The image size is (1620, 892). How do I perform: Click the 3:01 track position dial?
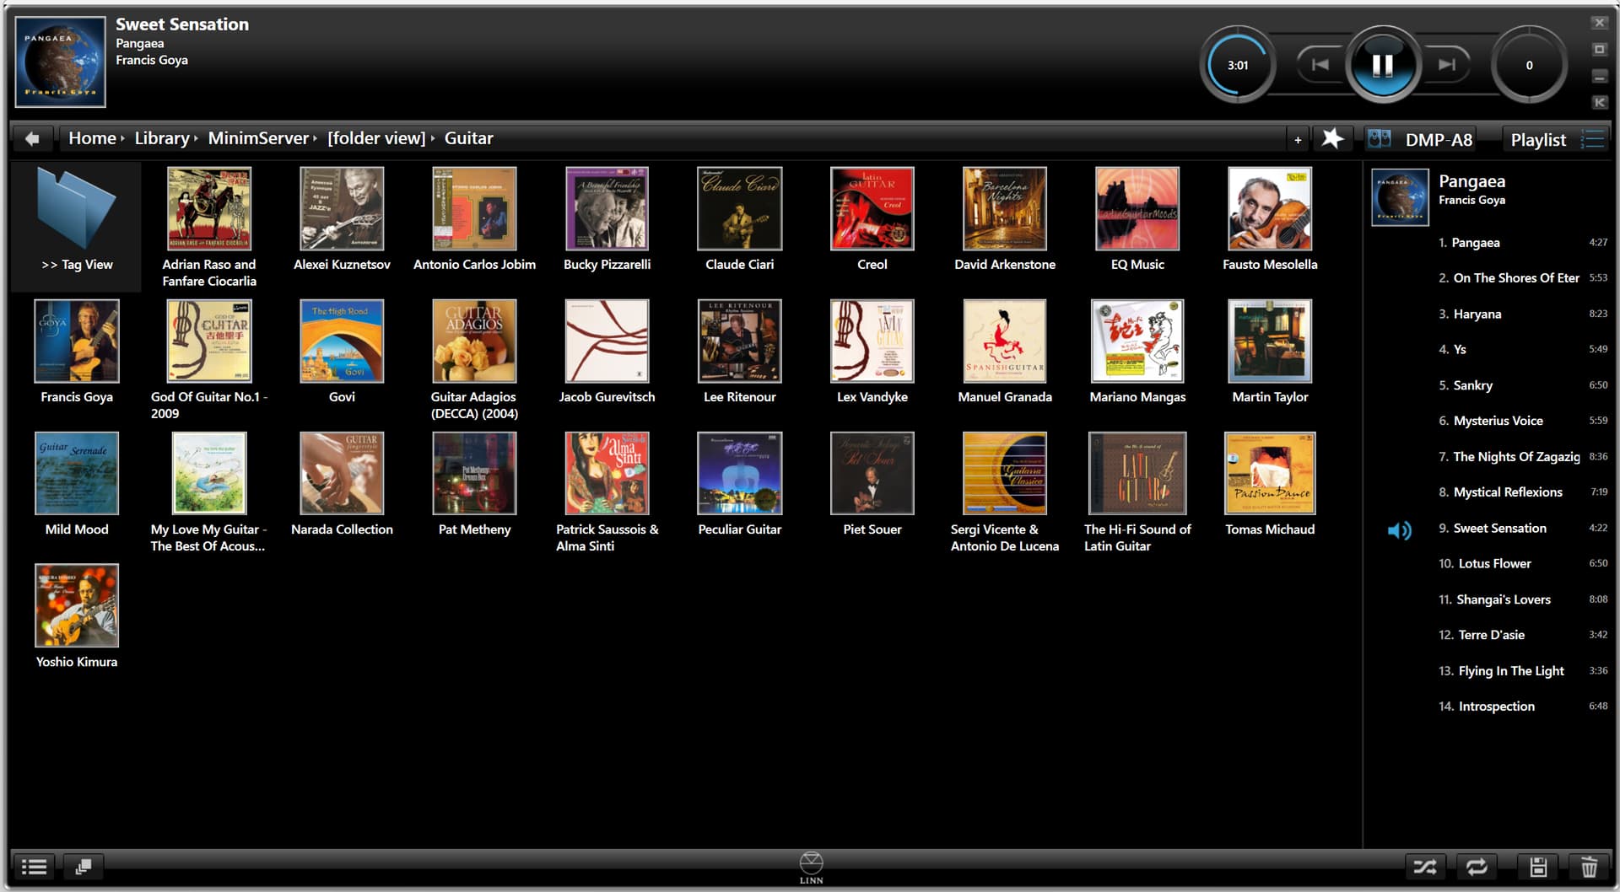point(1238,65)
